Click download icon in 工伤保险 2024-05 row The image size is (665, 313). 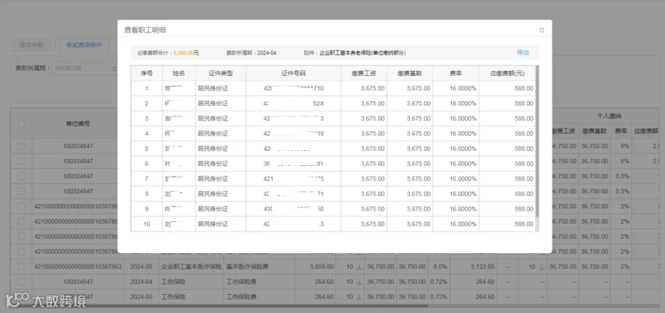(359, 297)
